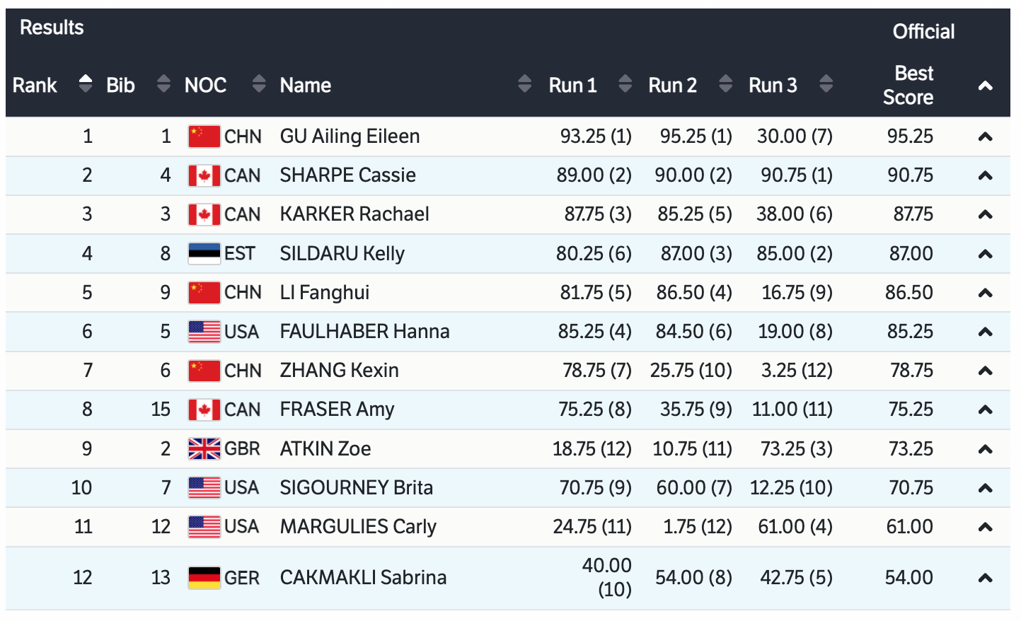Toggle sort arrows on NOC column

(259, 84)
